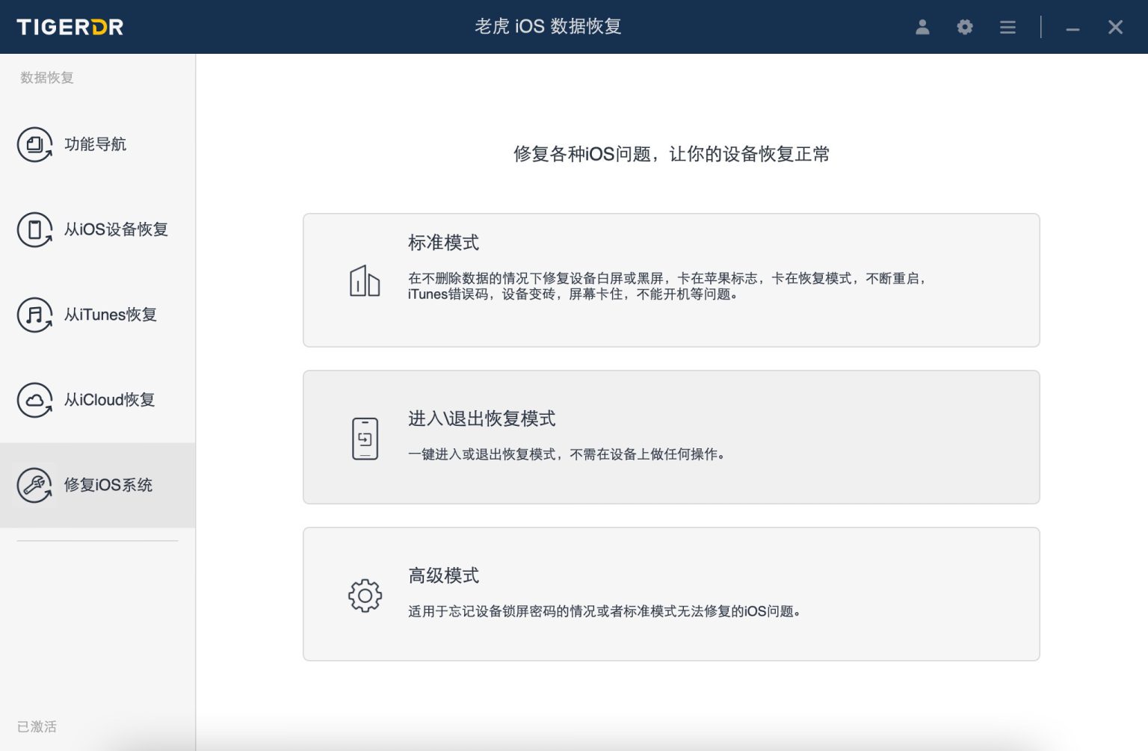Screen dimensions: 1148x751
Task: Click the 功能导航 sidebar icon
Action: 34,144
